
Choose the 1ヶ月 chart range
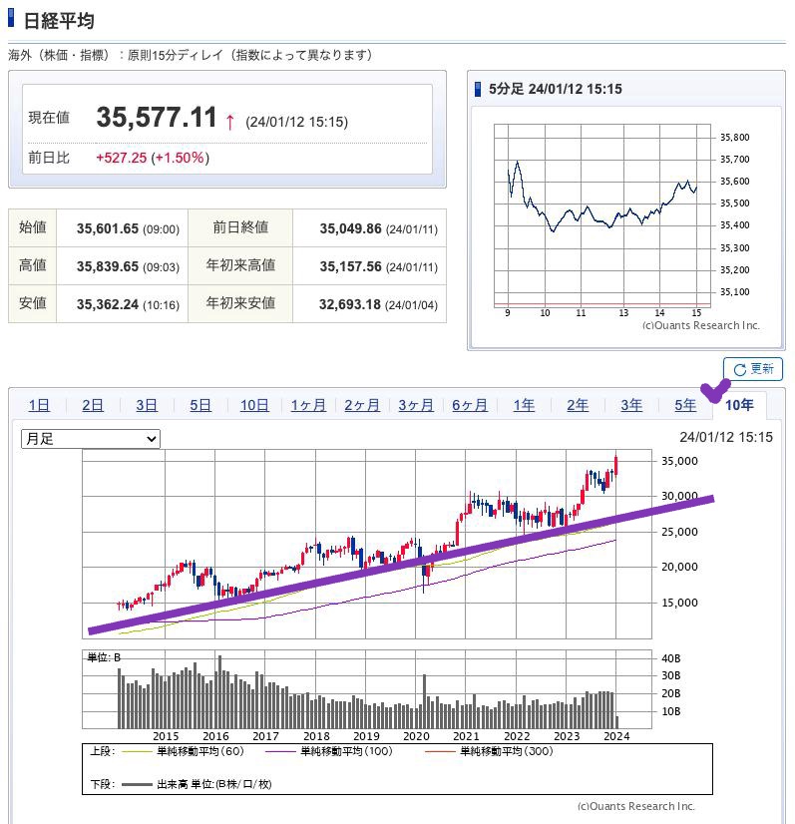coord(308,405)
